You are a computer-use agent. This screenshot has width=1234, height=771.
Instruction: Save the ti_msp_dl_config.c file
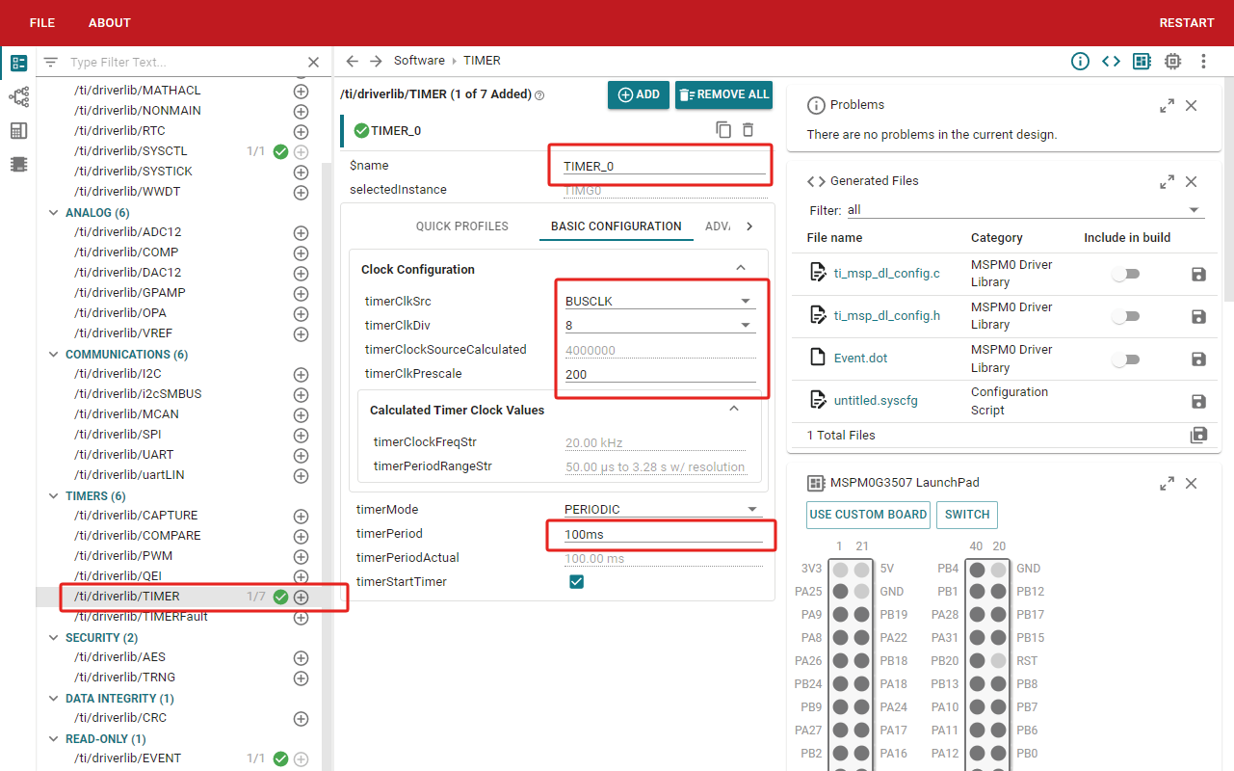coord(1198,274)
